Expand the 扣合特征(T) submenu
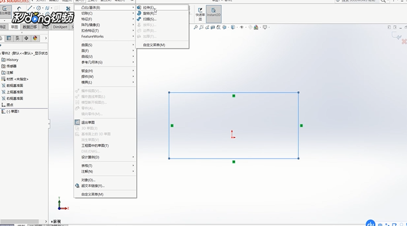Screen dimensions: 407x226 (x=105, y=31)
